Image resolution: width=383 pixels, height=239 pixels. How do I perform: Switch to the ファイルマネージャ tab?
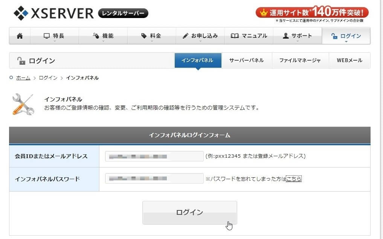pos(300,60)
